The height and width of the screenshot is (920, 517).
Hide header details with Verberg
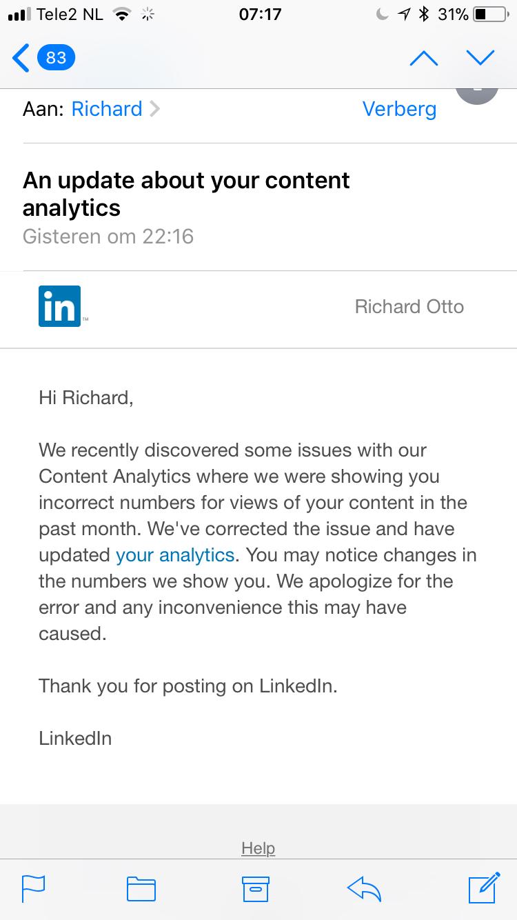pyautogui.click(x=399, y=109)
